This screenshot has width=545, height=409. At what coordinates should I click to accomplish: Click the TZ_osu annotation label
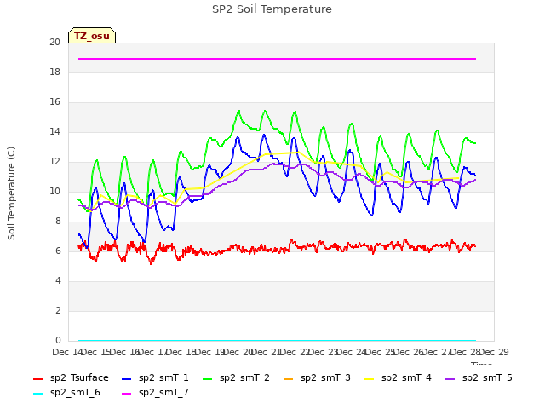pyautogui.click(x=92, y=36)
